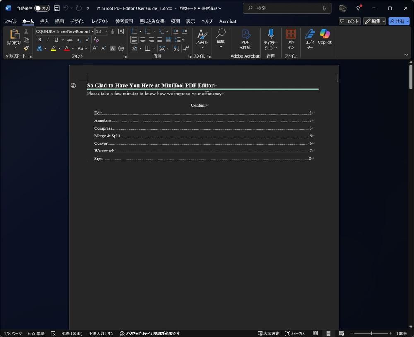Screen dimensions: 414x337
Task: Click the highlight color yellow swatch
Action: tap(53, 48)
